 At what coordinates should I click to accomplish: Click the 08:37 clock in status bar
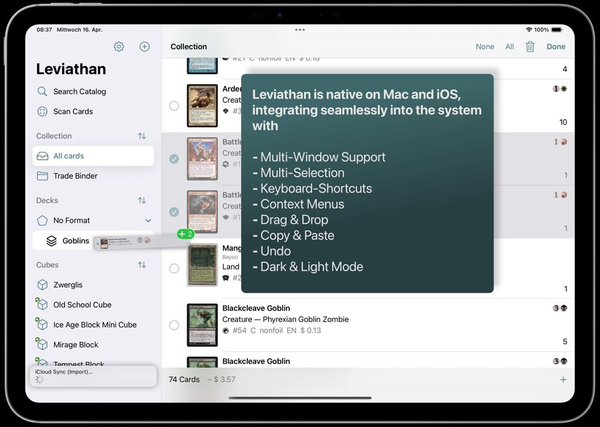(44, 29)
